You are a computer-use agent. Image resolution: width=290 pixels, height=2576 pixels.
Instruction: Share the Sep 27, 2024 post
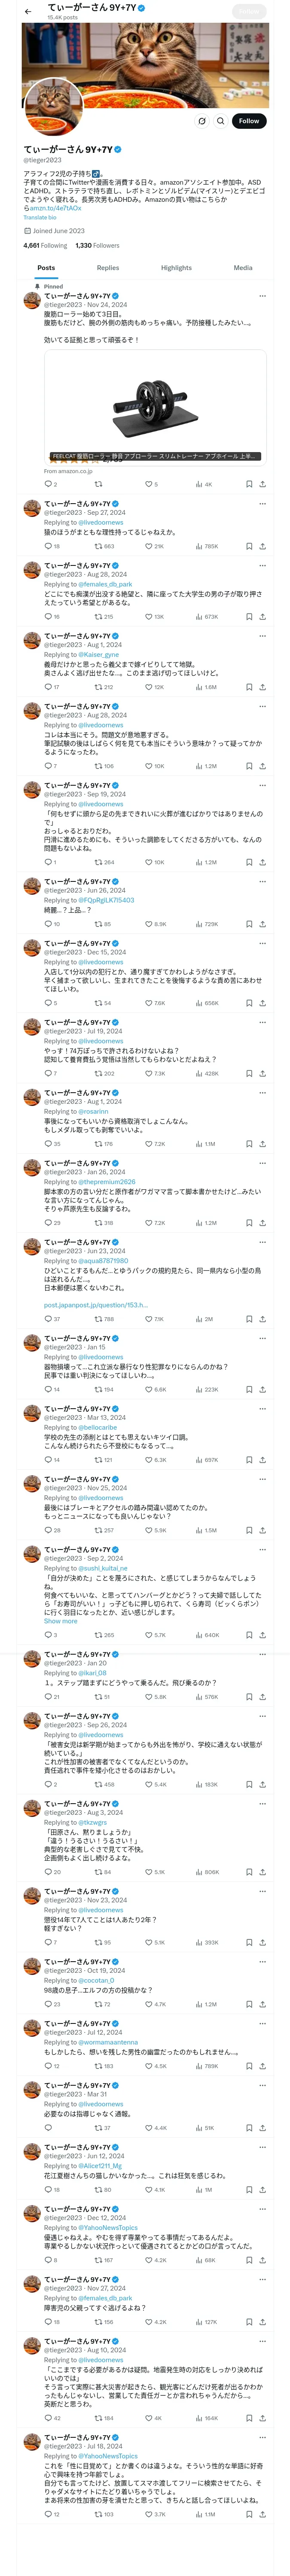point(262,547)
